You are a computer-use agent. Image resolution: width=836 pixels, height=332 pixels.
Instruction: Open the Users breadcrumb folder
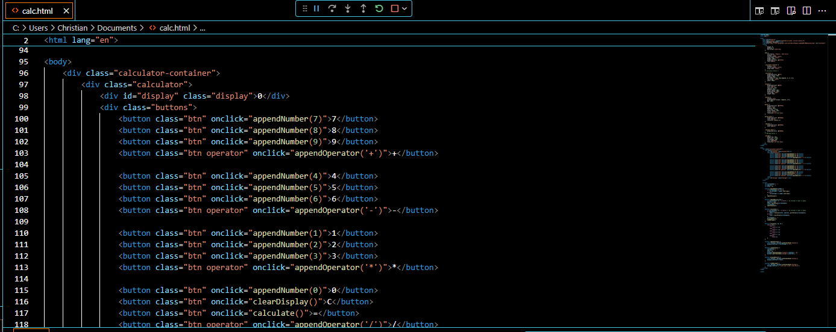click(x=39, y=28)
